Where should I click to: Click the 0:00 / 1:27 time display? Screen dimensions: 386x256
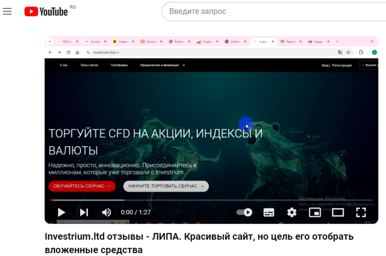[x=136, y=212]
